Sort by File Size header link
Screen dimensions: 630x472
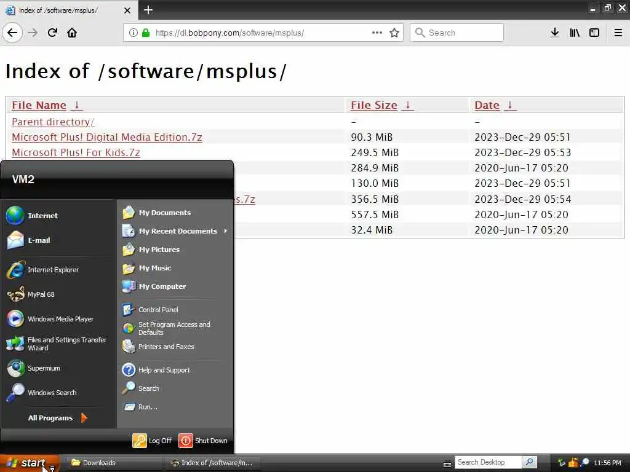tap(374, 105)
